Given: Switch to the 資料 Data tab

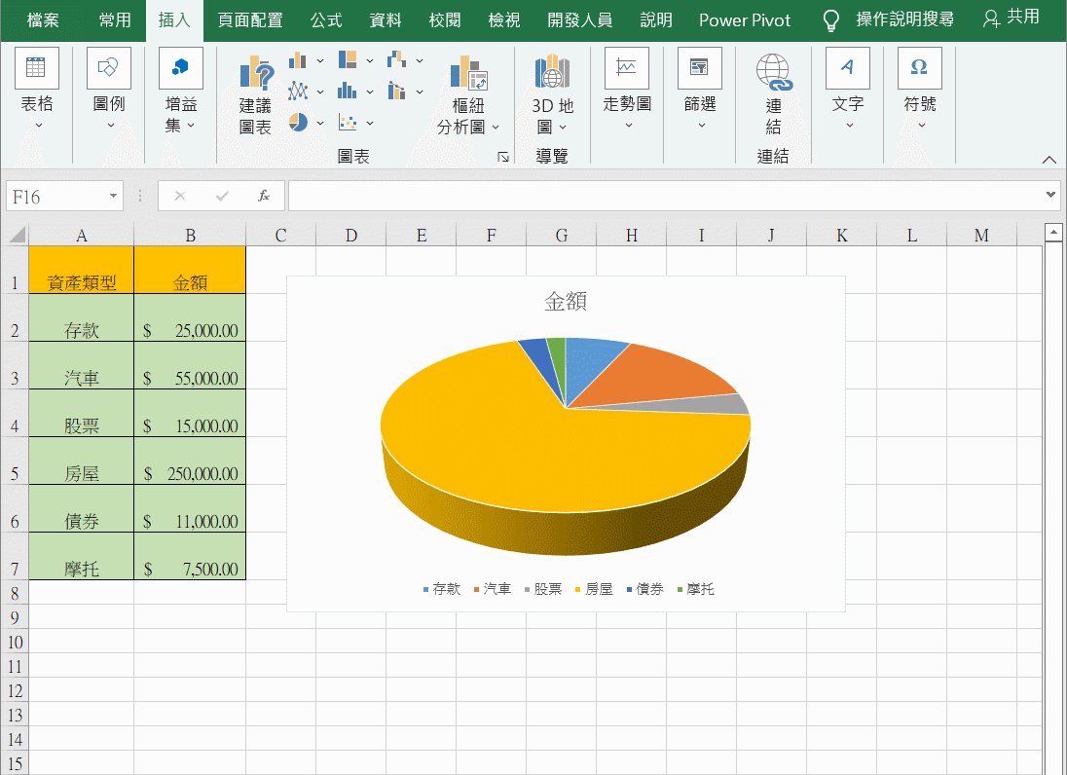Looking at the screenshot, I should click(386, 20).
